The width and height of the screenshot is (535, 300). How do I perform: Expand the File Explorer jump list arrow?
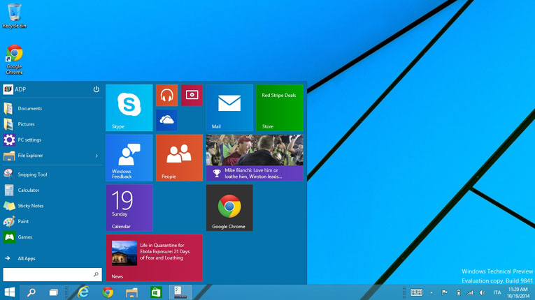(x=97, y=156)
